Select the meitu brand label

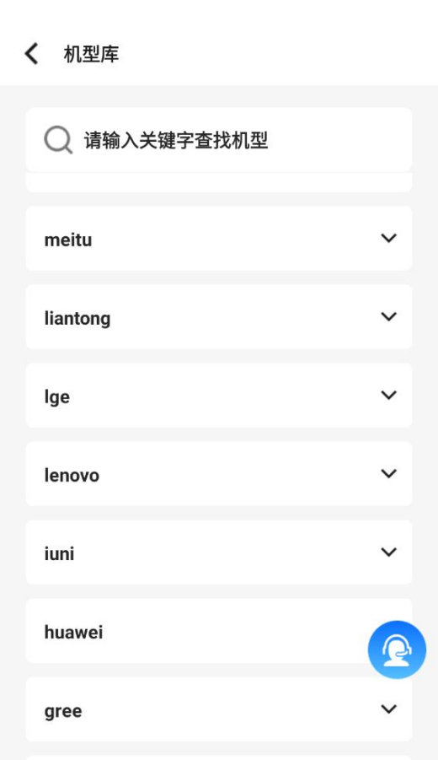coord(67,240)
